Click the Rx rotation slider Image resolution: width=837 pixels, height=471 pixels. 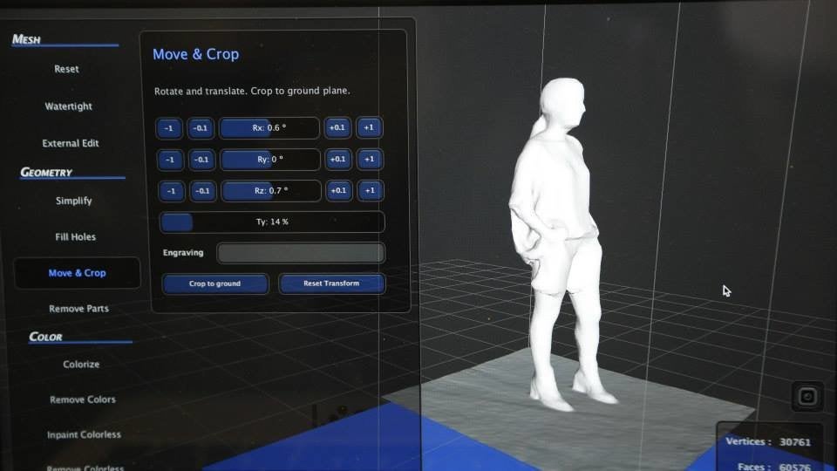[269, 128]
